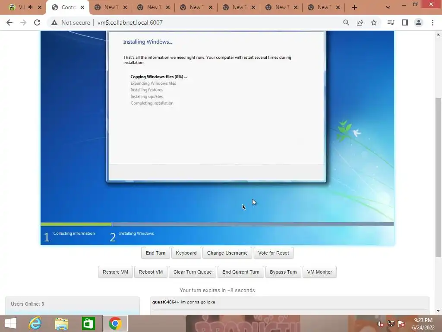Reload the current page
This screenshot has width=442, height=332.
click(37, 22)
